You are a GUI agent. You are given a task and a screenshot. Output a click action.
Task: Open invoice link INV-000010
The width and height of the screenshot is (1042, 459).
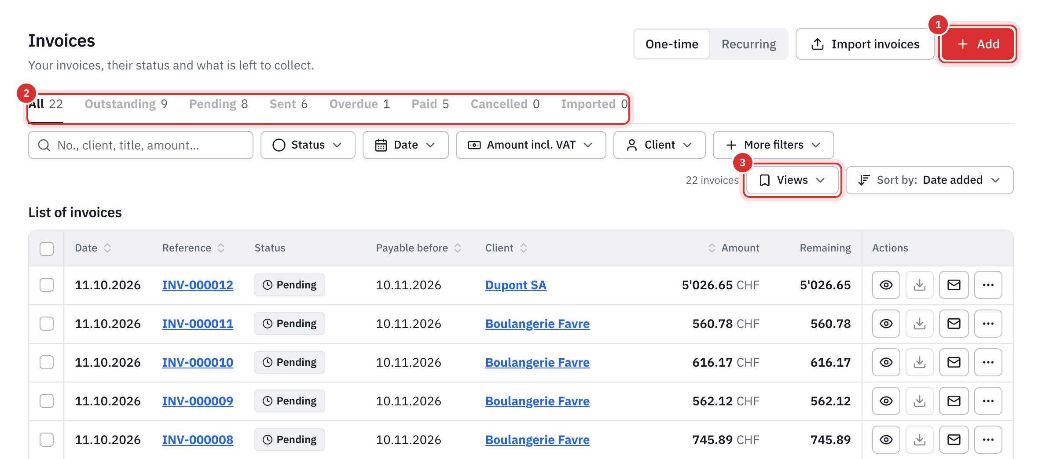tap(198, 363)
